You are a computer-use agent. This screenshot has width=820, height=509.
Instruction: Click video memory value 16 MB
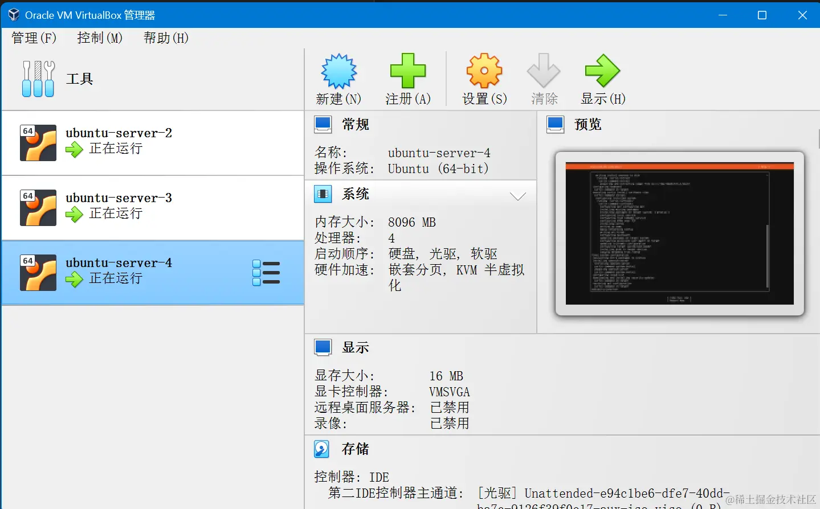click(x=446, y=376)
